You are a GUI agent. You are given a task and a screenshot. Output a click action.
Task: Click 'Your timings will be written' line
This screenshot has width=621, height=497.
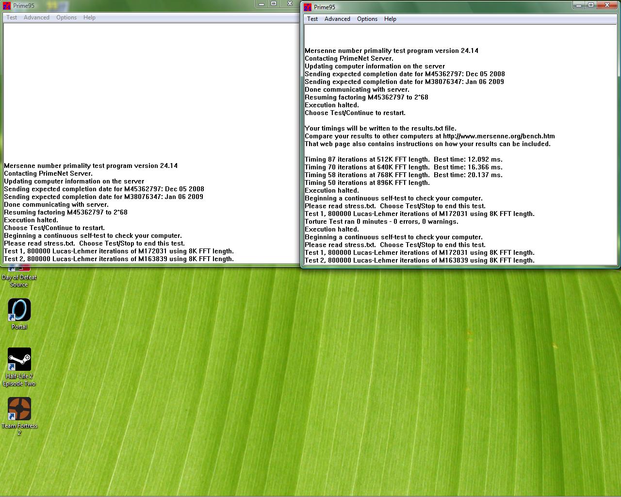380,129
